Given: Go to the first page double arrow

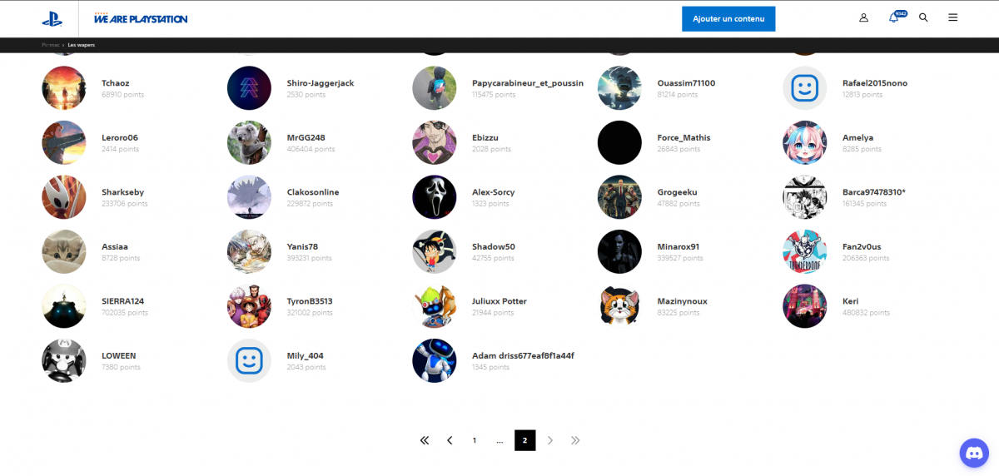Looking at the screenshot, I should [x=425, y=440].
